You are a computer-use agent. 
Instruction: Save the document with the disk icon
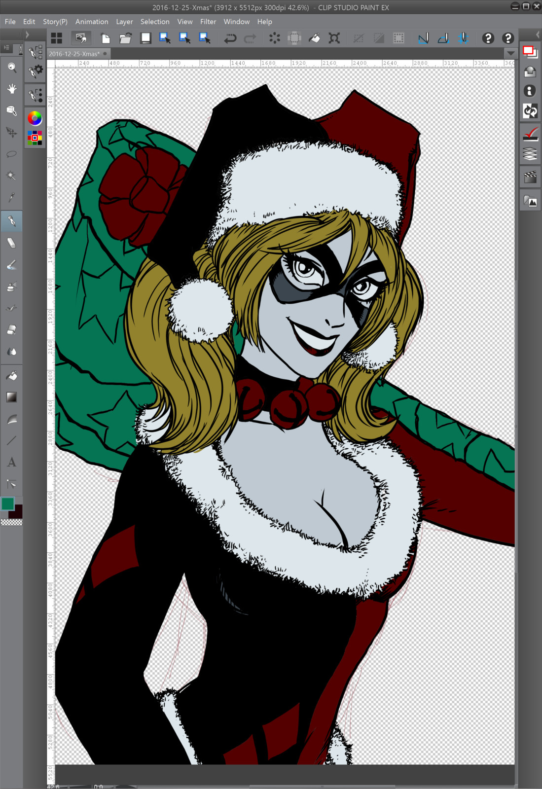coord(145,38)
